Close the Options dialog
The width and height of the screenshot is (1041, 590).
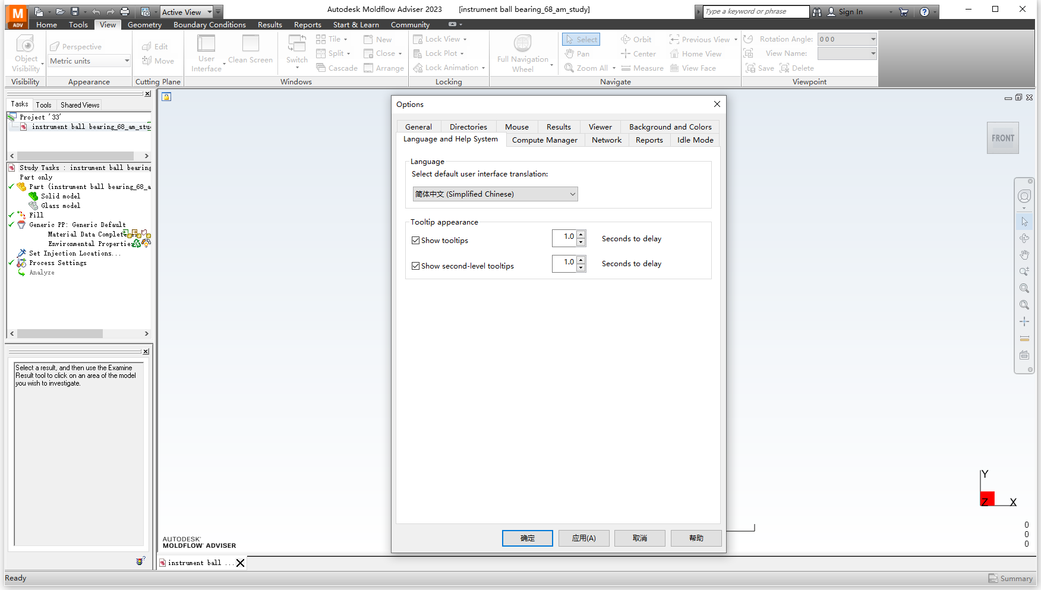pyautogui.click(x=717, y=104)
